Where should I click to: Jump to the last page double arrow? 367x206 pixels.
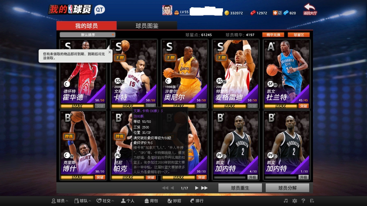pos(204,188)
